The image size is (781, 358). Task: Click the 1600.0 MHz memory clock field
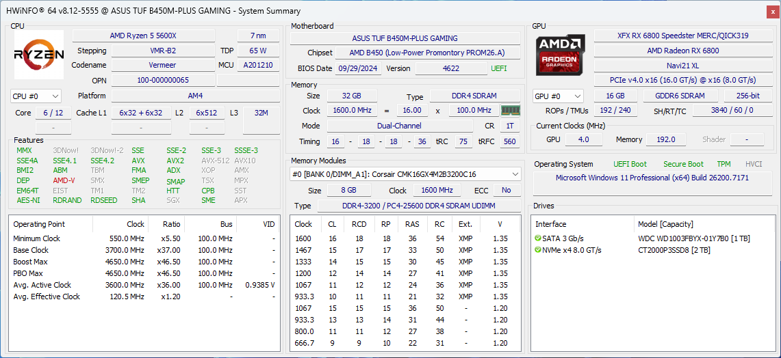[352, 111]
